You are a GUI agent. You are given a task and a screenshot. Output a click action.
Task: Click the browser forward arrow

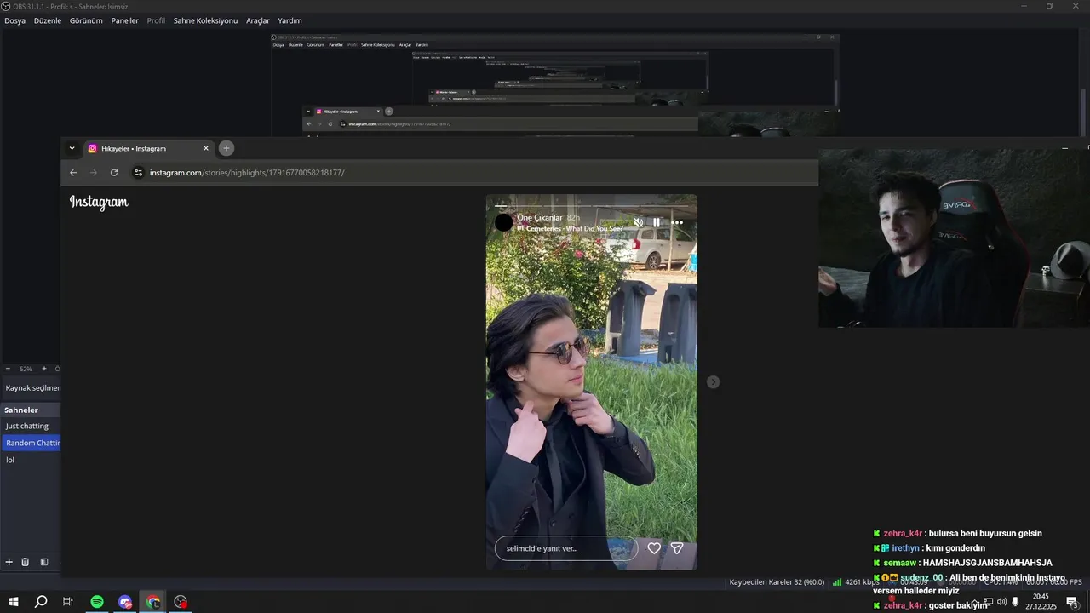pyautogui.click(x=94, y=173)
